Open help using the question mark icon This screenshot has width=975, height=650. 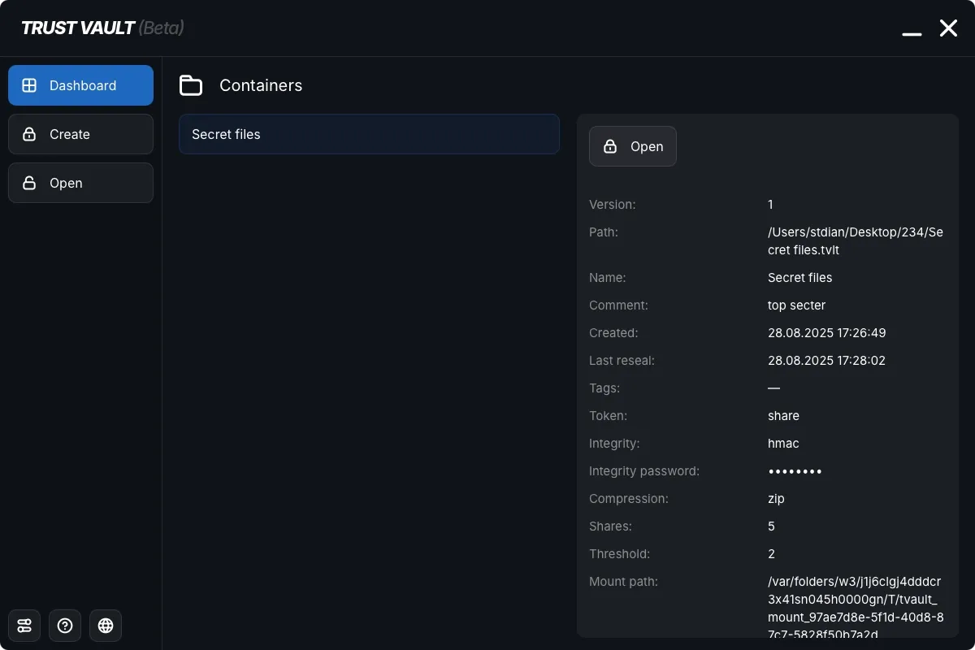(65, 626)
